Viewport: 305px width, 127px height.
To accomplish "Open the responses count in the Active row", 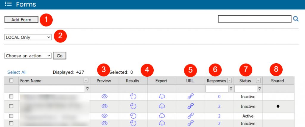I will pyautogui.click(x=219, y=116).
